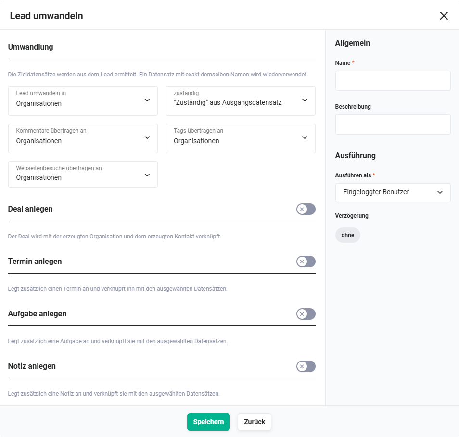Screen dimensions: 459x437
Task: Enable the 'Termin anlegen' toggle
Action: point(306,262)
